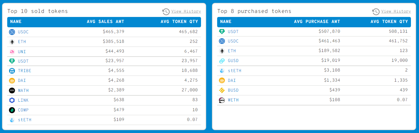Open DAI link in purchased tokens
This screenshot has width=419, height=133.
pyautogui.click(x=232, y=80)
